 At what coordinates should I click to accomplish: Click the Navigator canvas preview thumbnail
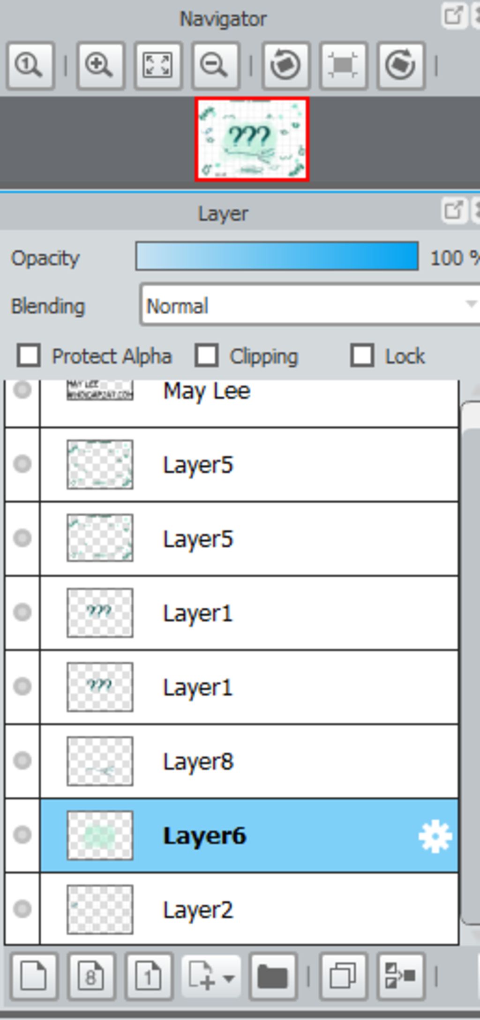[252, 139]
